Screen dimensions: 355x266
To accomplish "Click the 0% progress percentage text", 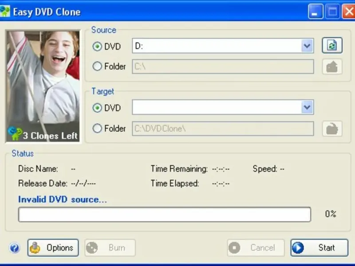I will (331, 214).
